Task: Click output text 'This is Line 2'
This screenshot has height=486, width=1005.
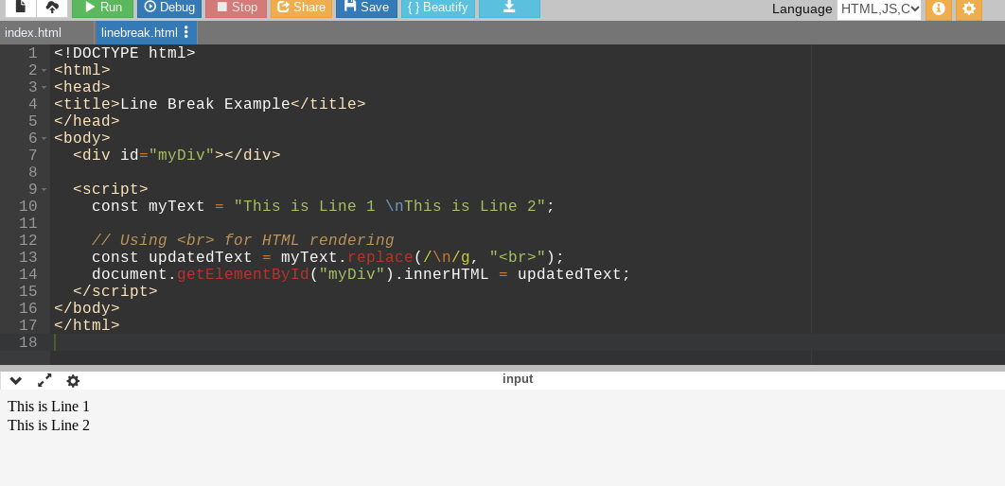Action: (48, 425)
